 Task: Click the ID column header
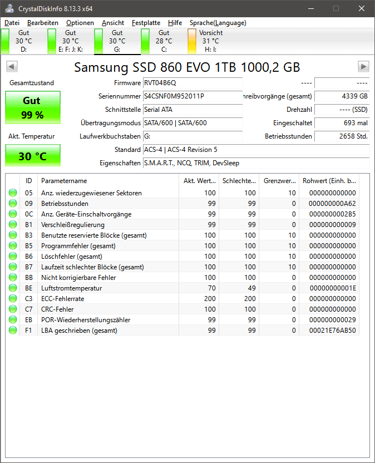pyautogui.click(x=28, y=181)
